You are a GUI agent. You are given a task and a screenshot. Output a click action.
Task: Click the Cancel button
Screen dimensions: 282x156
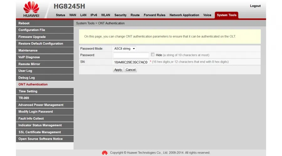tap(131, 70)
